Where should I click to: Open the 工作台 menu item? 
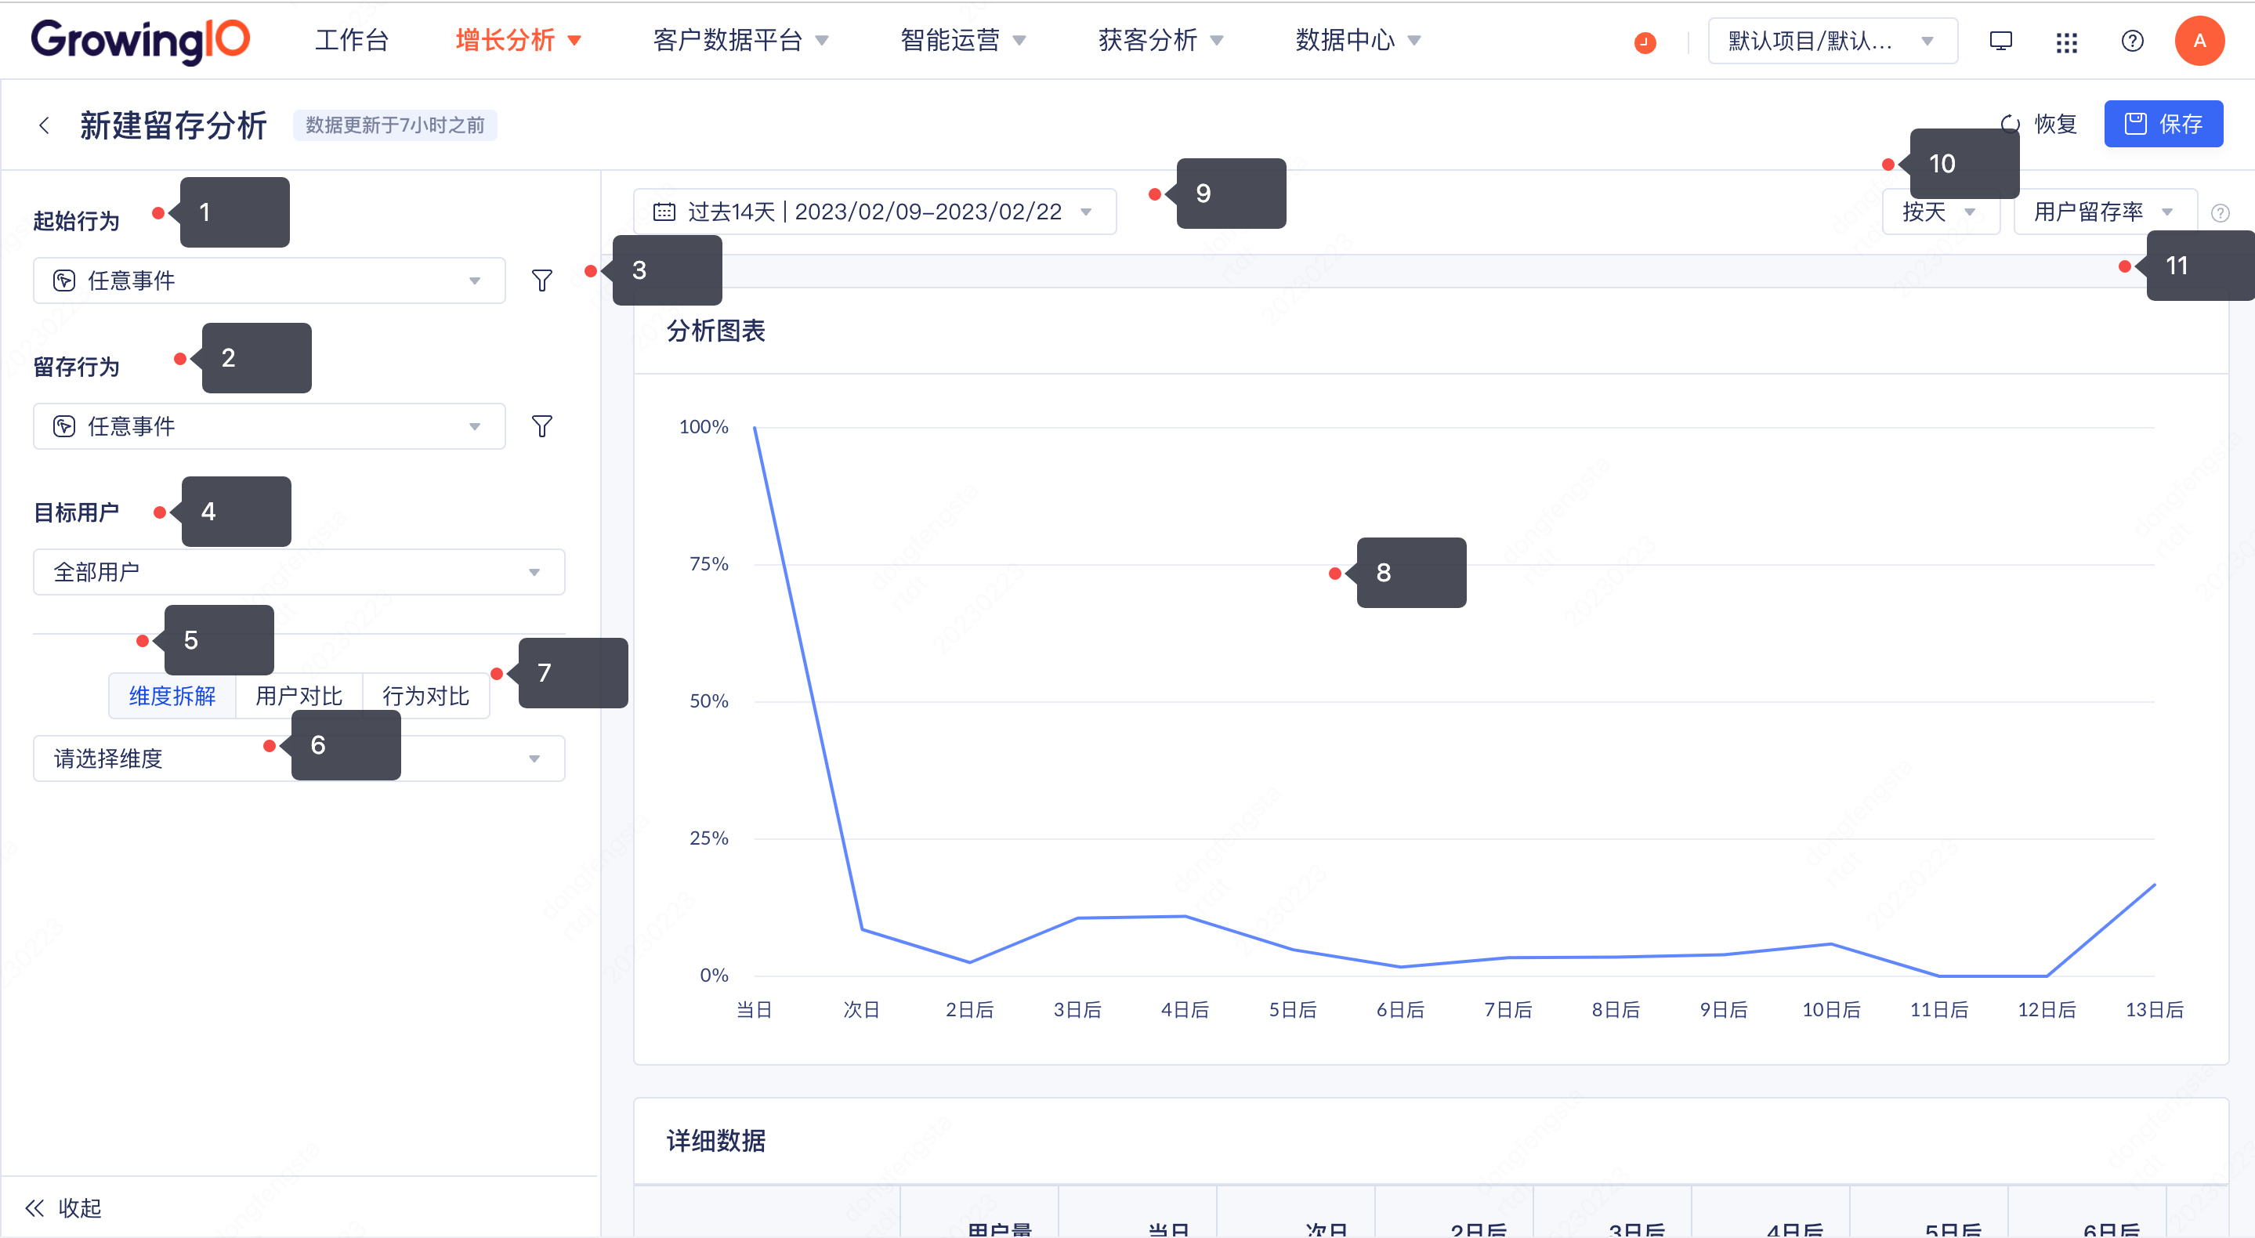(x=352, y=40)
